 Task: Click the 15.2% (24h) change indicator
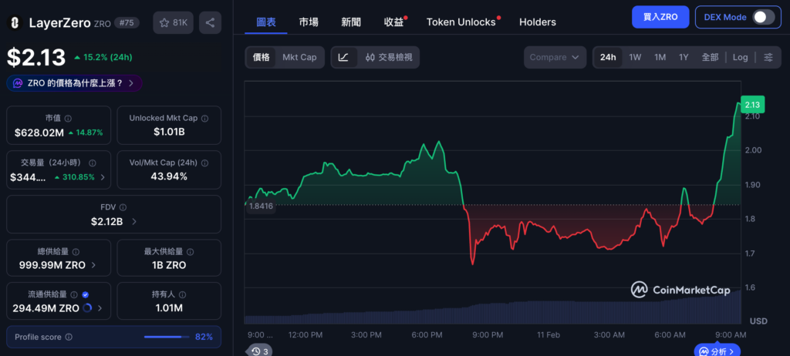click(103, 57)
